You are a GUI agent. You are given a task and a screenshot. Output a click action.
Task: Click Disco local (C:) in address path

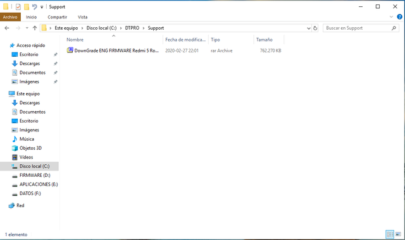[x=101, y=28]
